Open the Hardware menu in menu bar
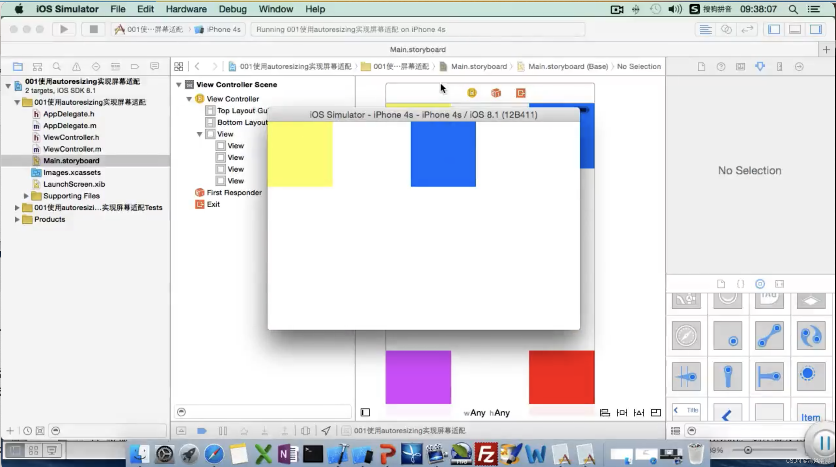This screenshot has width=836, height=467. [x=186, y=8]
